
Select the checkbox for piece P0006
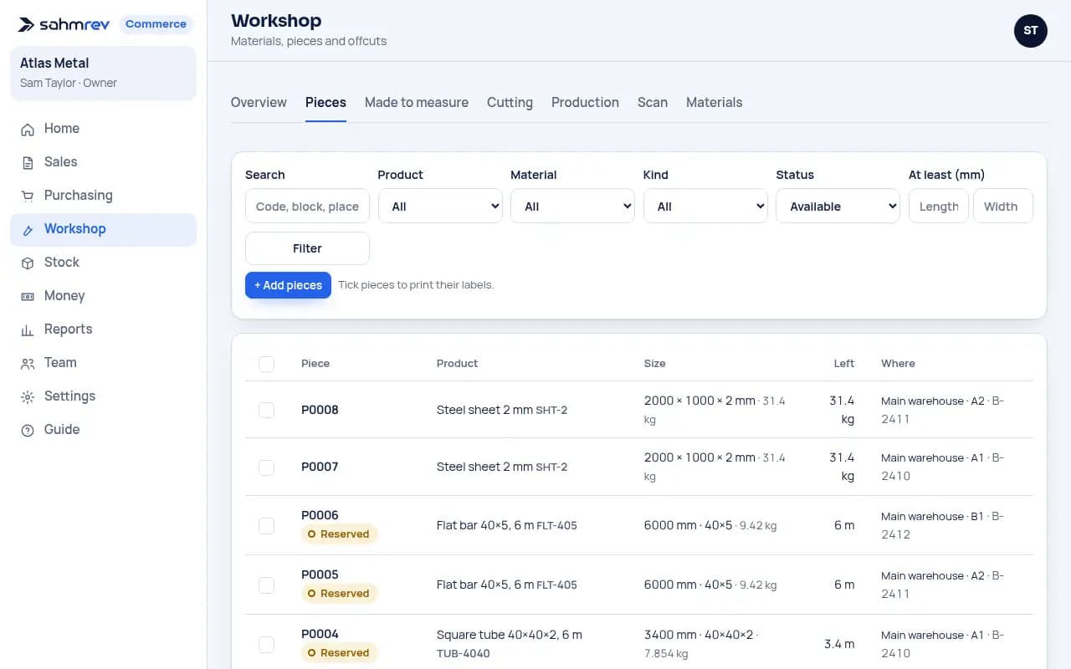pyautogui.click(x=266, y=525)
